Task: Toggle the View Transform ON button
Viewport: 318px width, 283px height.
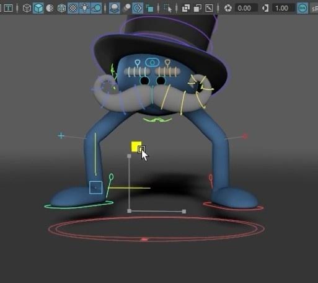Action: (303, 8)
